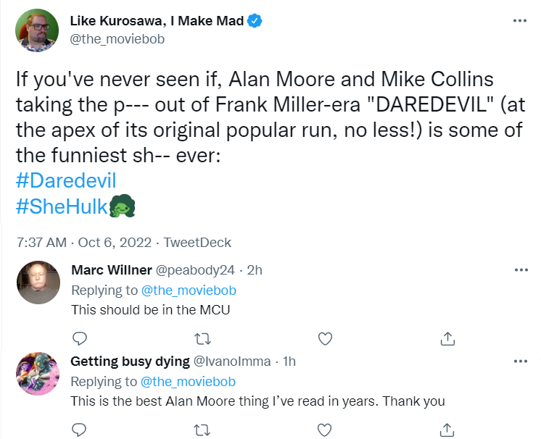Viewport: 541px width, 439px height.
Task: Open Getting busy dying's avatar
Action: (x=38, y=374)
